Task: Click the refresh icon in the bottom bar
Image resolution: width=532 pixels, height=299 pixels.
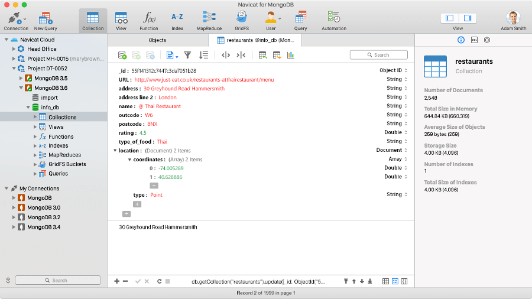Action: tap(160, 281)
